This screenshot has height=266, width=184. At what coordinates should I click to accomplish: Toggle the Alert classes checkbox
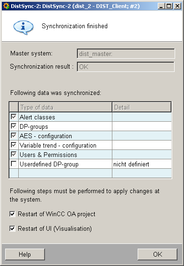(14, 117)
